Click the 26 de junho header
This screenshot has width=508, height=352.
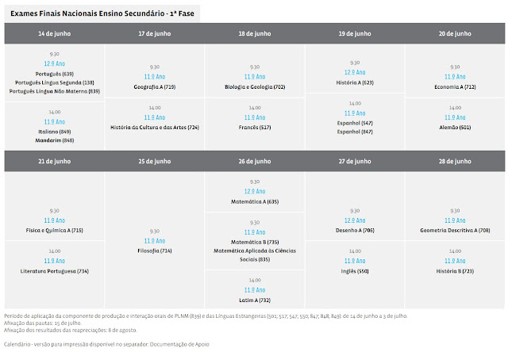(x=254, y=161)
